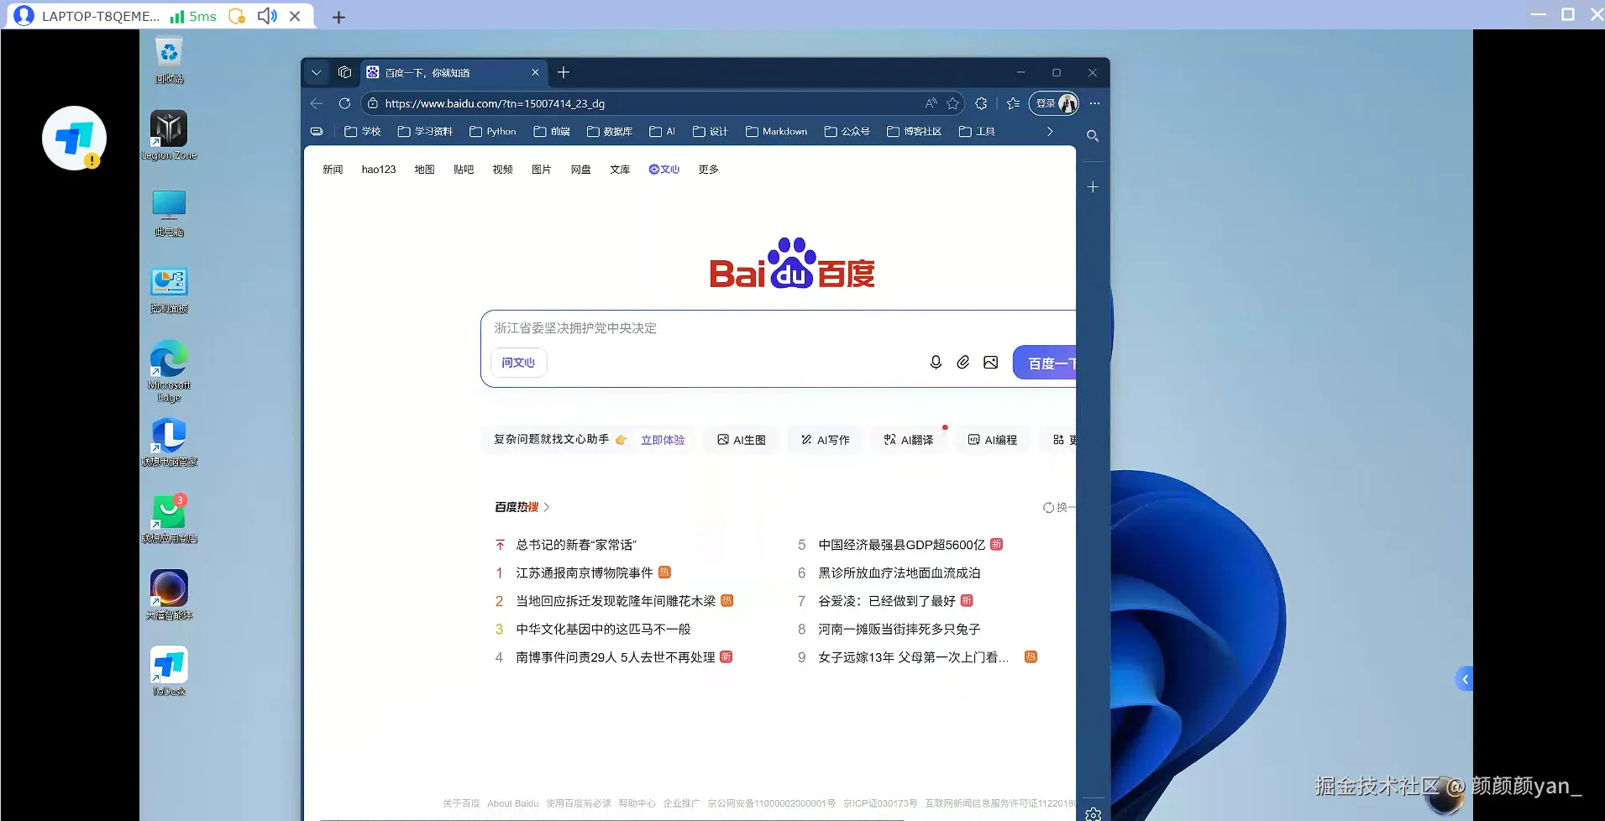This screenshot has height=821, width=1605.
Task: Open Edge Settings and more menu
Action: (1094, 103)
